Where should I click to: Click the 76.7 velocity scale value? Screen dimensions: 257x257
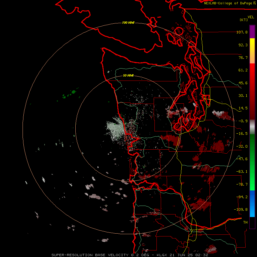tap(243, 57)
